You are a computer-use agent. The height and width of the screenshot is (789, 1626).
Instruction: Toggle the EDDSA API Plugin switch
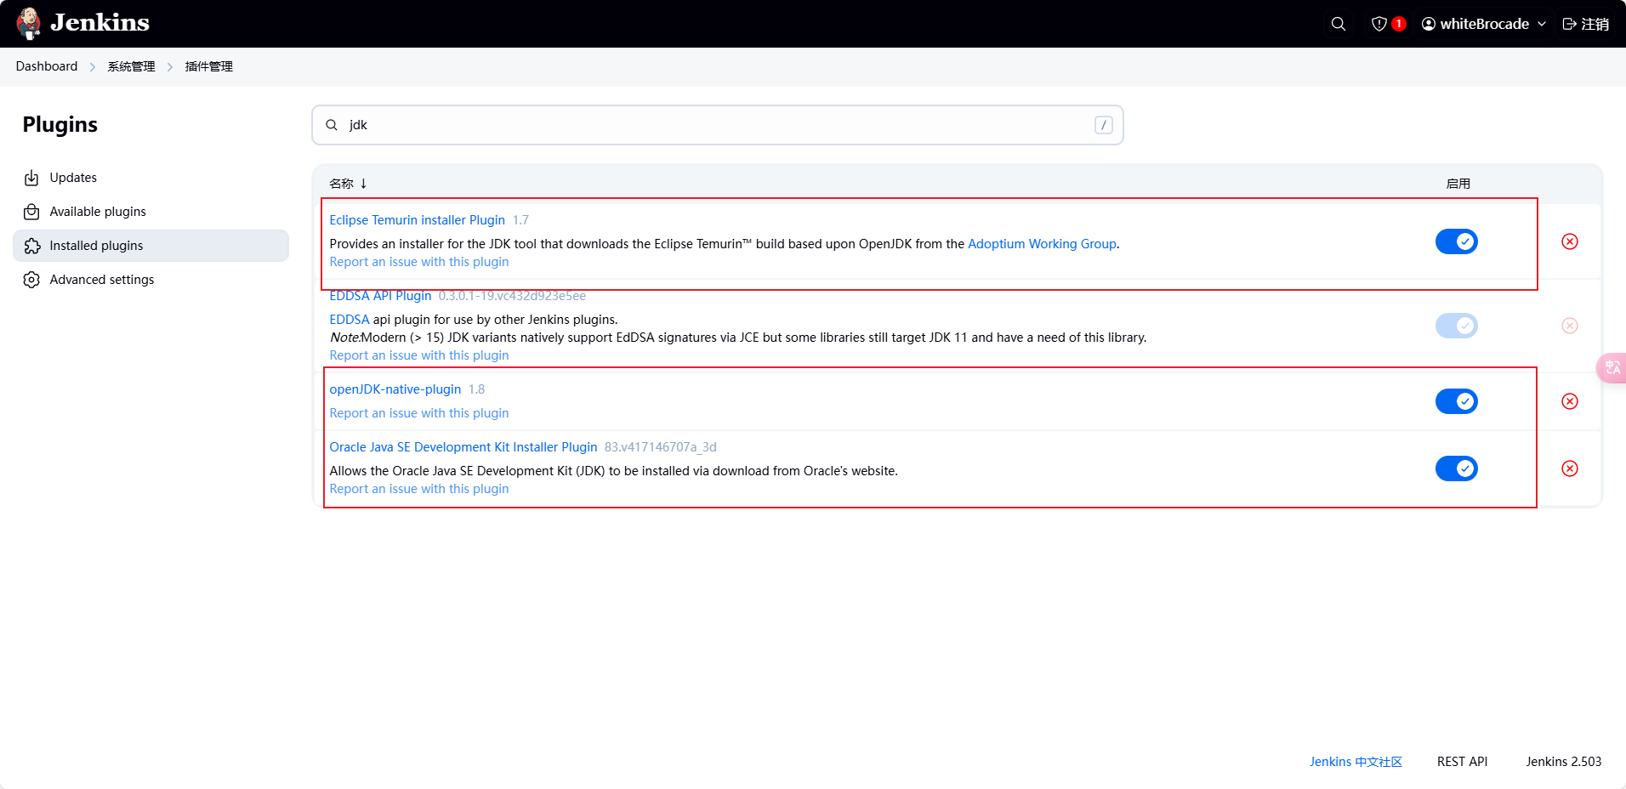1457,326
